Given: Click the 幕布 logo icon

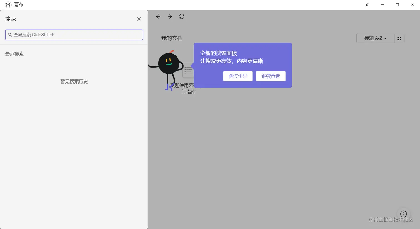Looking at the screenshot, I should (x=7, y=4).
